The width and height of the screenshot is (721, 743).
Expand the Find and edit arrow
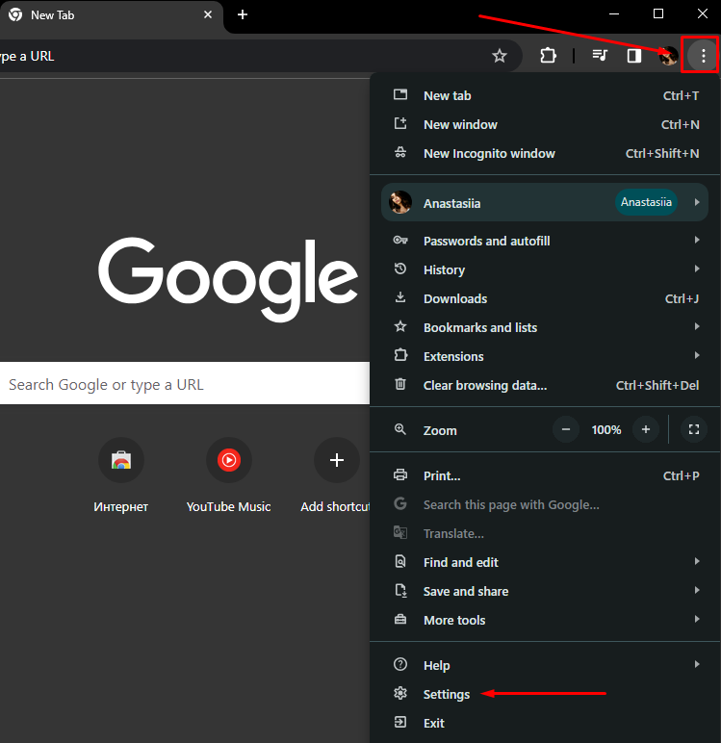[697, 561]
